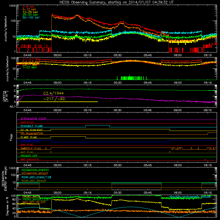Click the MAX_DET_VS_TOT legend label
Screen dimensions: 220x220
coord(34,202)
